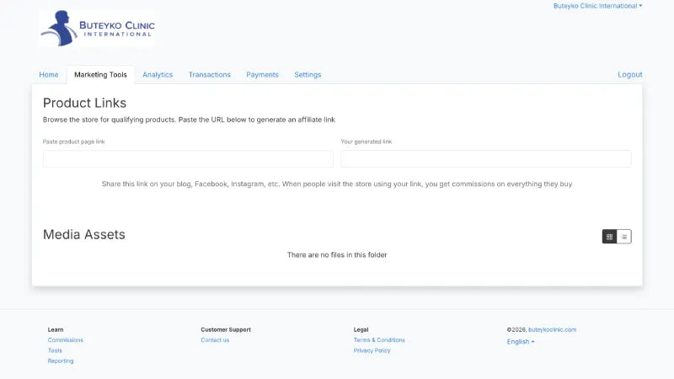This screenshot has width=674, height=379.
Task: Click the Buteyko Clinic International logo
Action: 97,29
